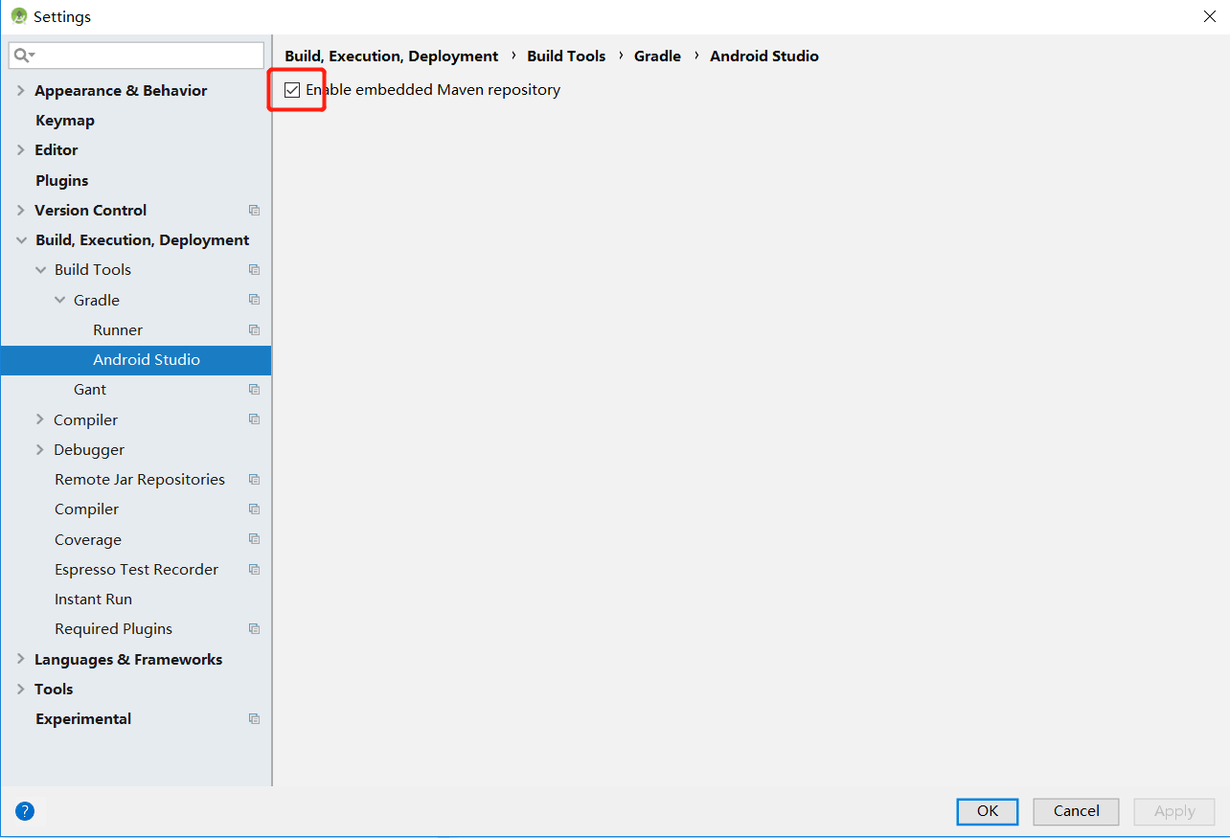Image resolution: width=1230 pixels, height=838 pixels.
Task: Disable the embedded Maven repository checkbox
Action: click(291, 89)
